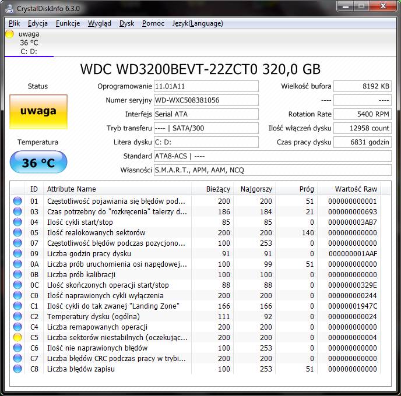Screen dimensions: 401x396
Task: Click the status icon of attribute 07
Action: (x=17, y=243)
